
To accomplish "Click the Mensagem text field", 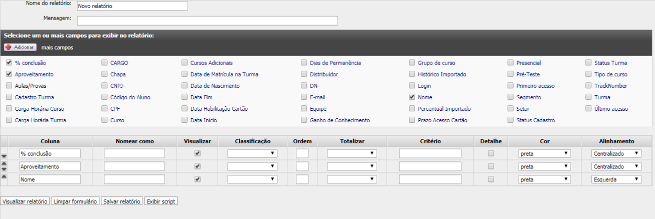I will (207, 21).
